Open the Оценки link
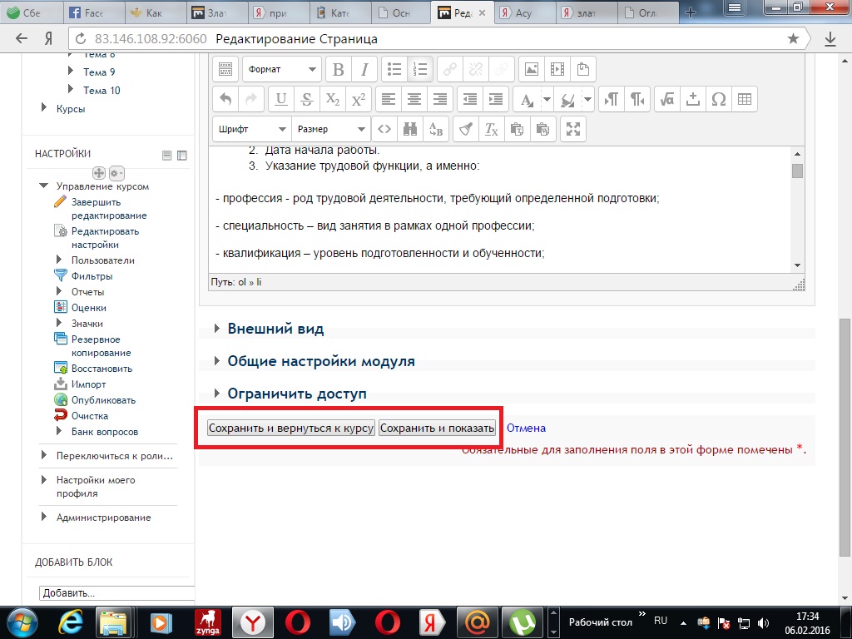The image size is (852, 639). click(89, 308)
